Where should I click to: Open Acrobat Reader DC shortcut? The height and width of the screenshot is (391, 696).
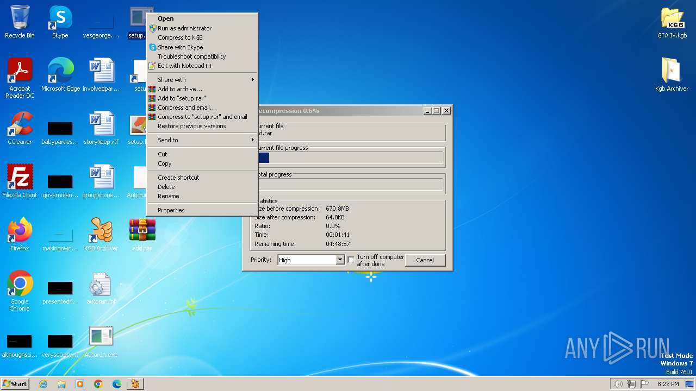click(x=20, y=79)
